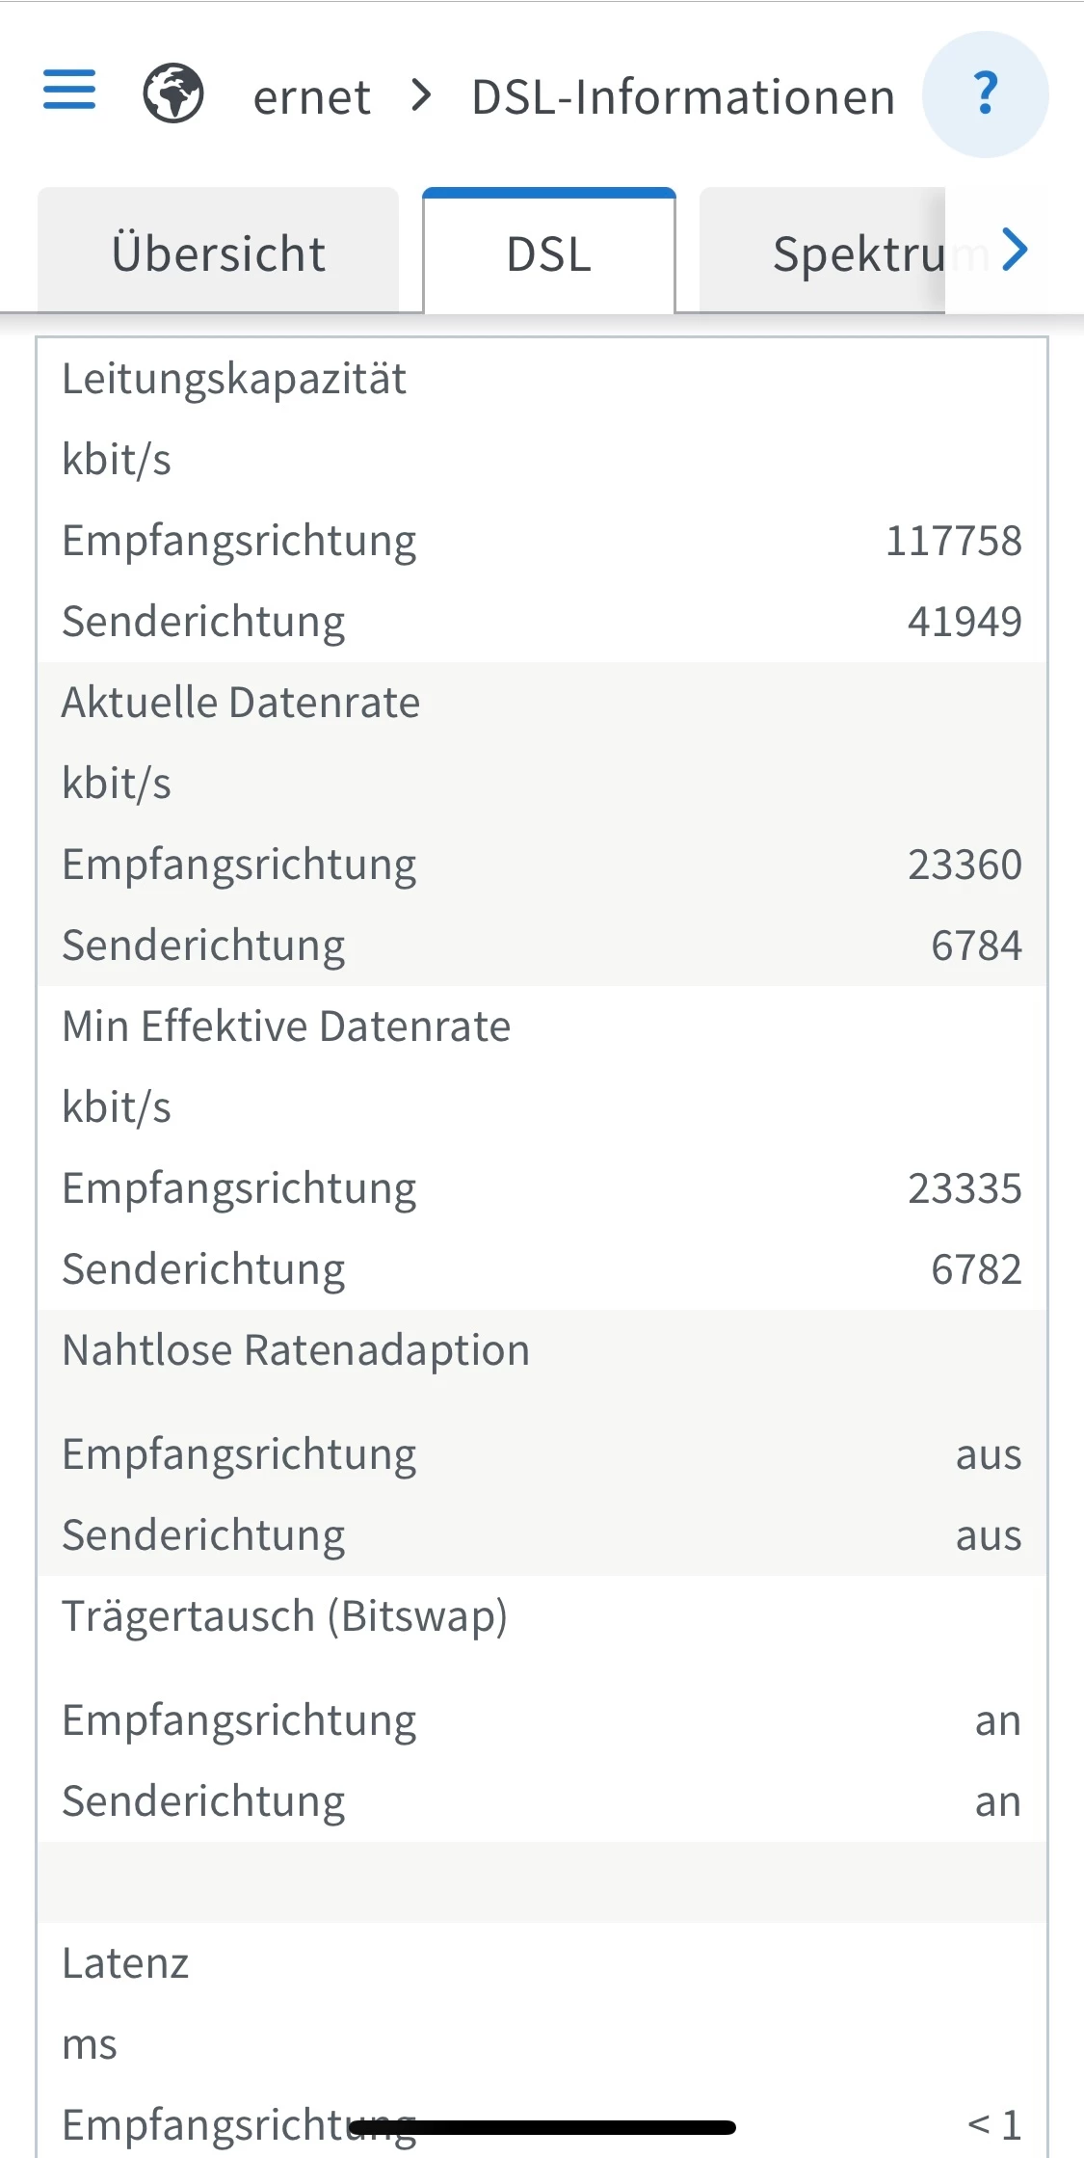Open the hamburger navigation menu
This screenshot has height=2158, width=1084.
pyautogui.click(x=69, y=91)
